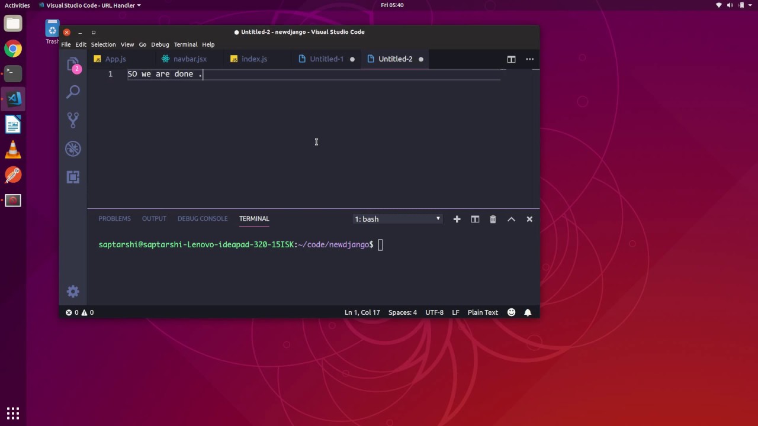Image resolution: width=758 pixels, height=426 pixels.
Task: Maximize the panel using the up chevron
Action: 511,219
